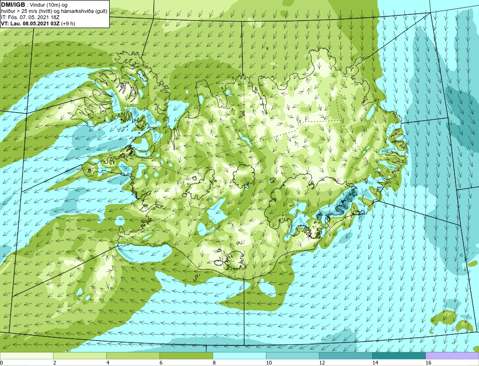
Task: Click the medium green 4–6 m/s legend swatch
Action: pyautogui.click(x=133, y=355)
